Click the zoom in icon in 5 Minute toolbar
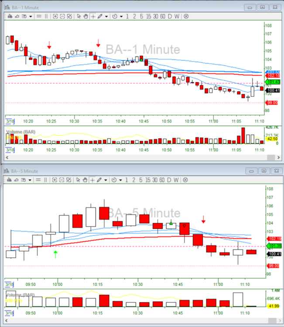284x327 pixels. [x=55, y=180]
